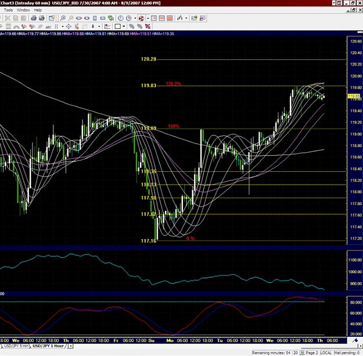Click Remaining minutes: 54 status entry
The height and width of the screenshot is (356, 363).
point(271,353)
